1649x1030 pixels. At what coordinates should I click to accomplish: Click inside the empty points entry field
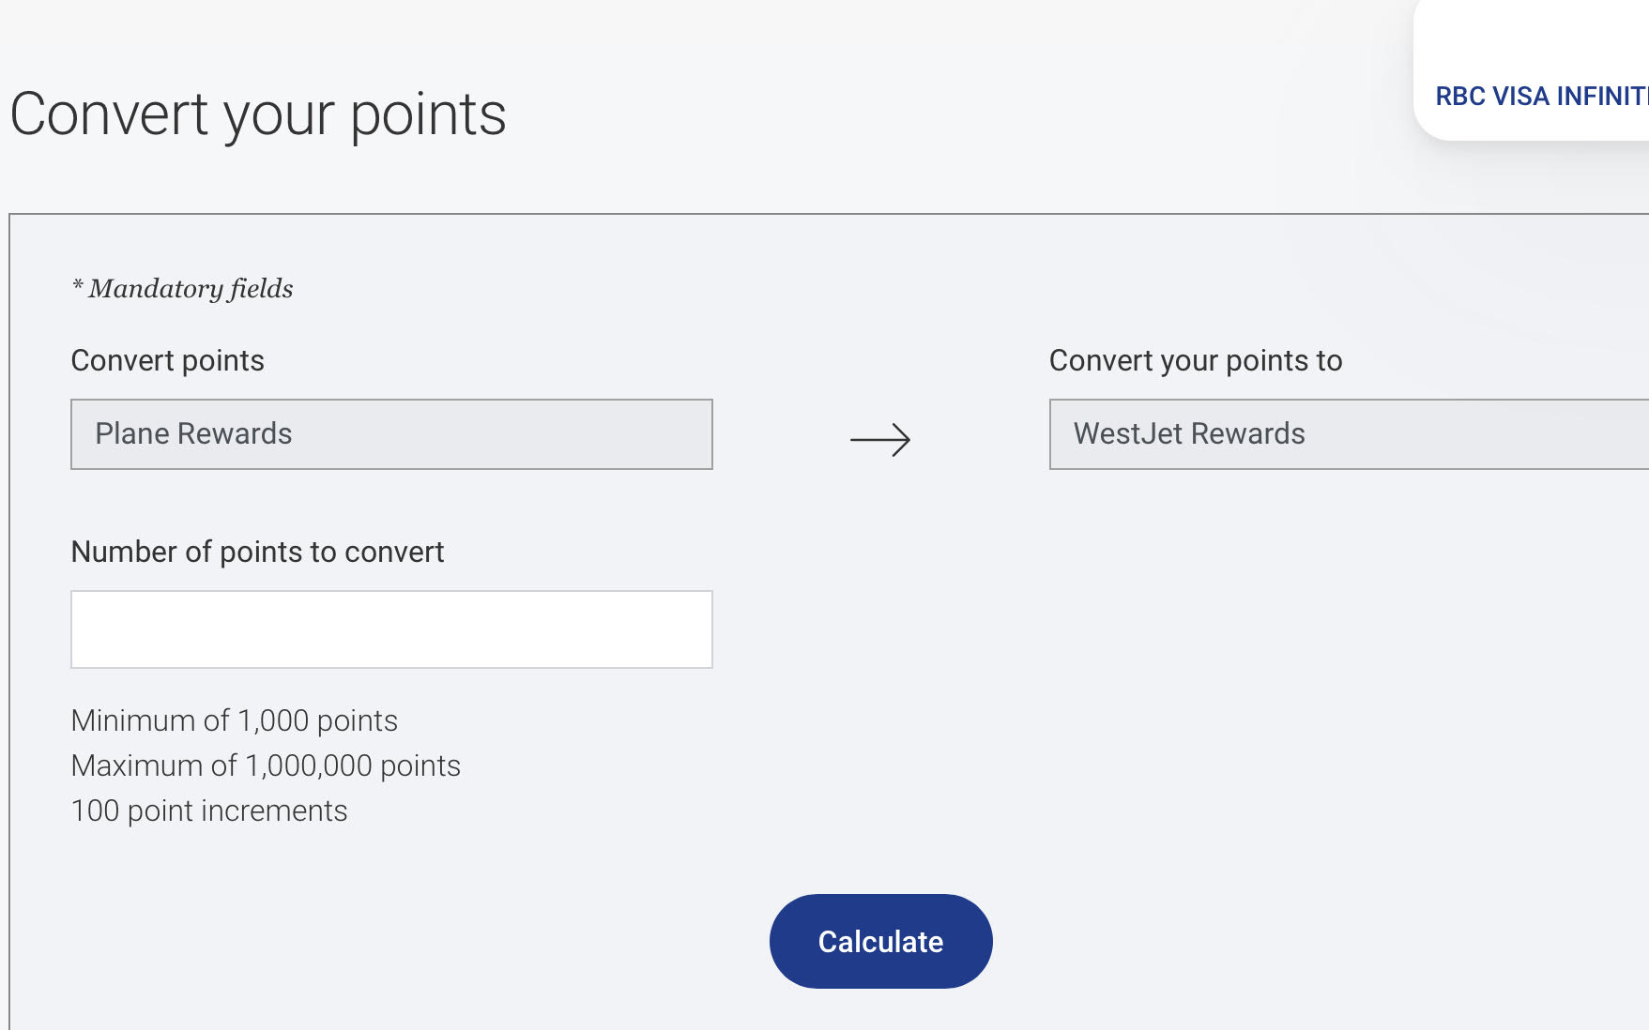[390, 629]
